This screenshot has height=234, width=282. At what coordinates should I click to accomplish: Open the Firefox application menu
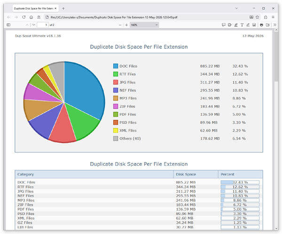click(273, 17)
